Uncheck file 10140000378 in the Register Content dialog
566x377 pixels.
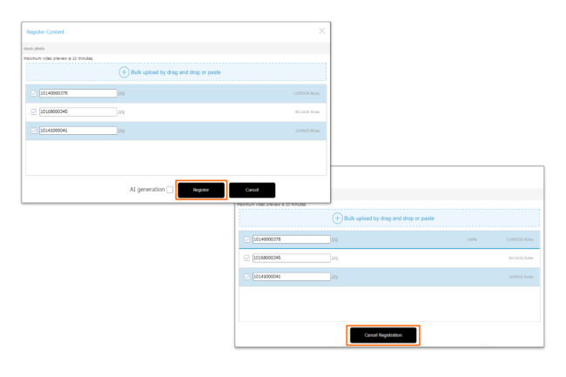(x=34, y=93)
